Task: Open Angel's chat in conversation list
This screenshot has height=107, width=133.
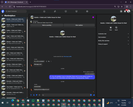Action: pos(13,37)
